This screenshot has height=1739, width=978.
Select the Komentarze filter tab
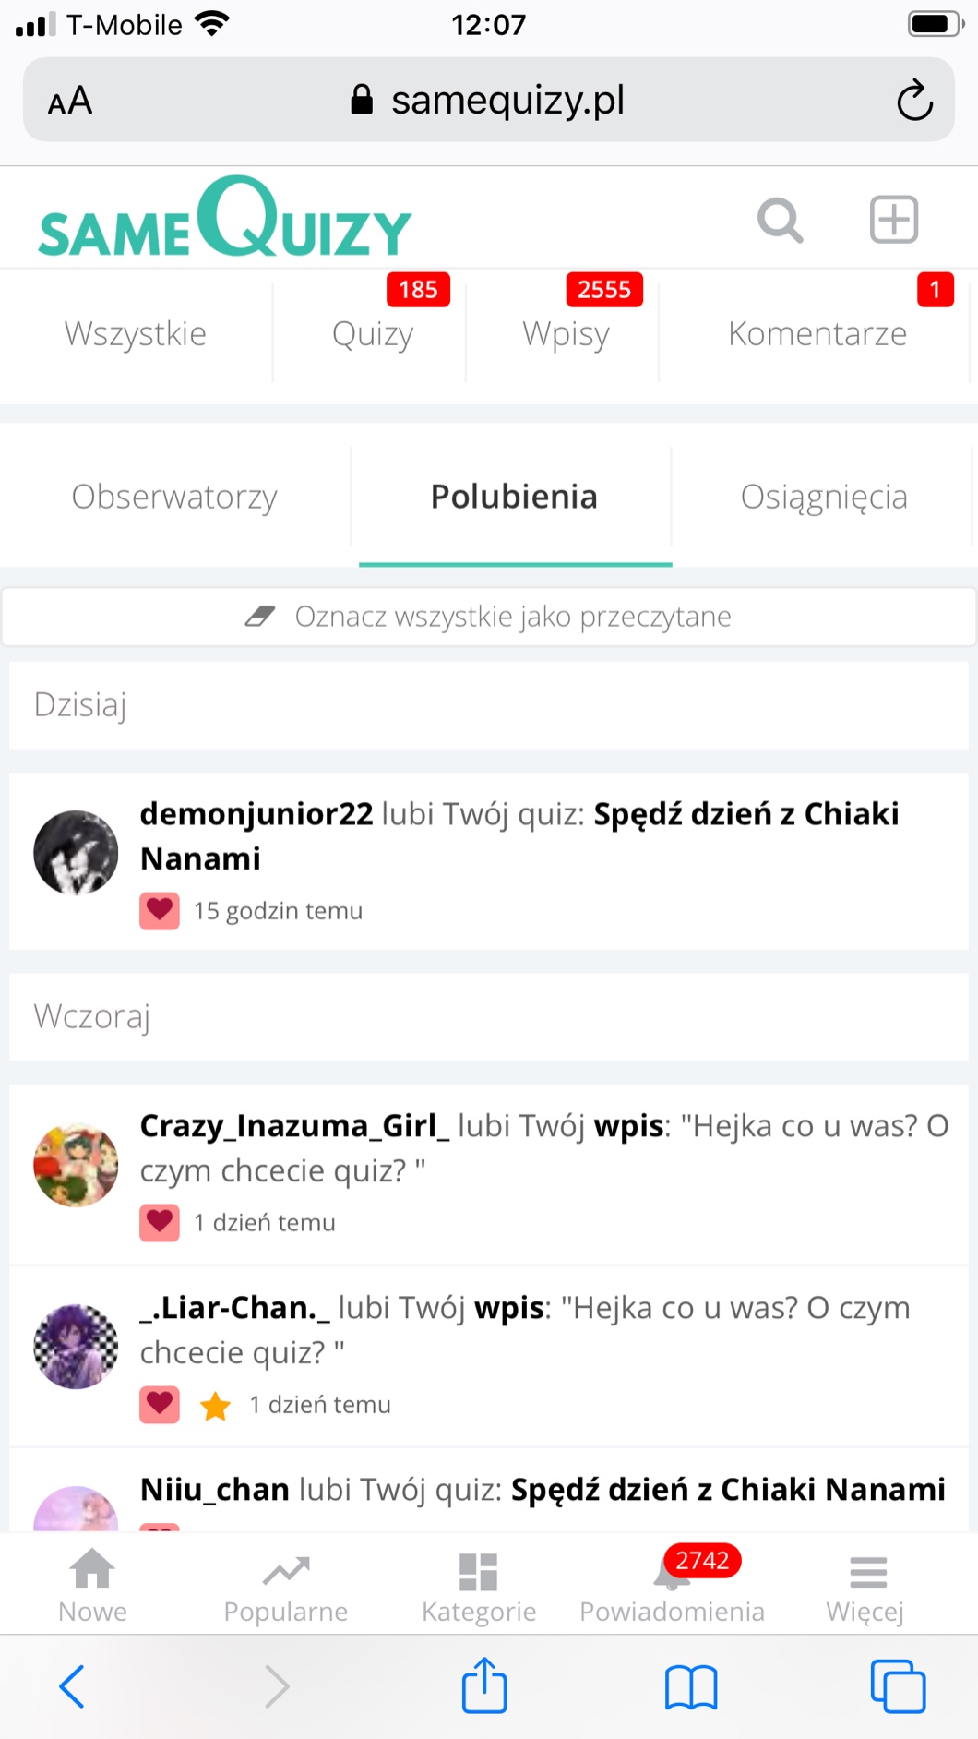[817, 333]
